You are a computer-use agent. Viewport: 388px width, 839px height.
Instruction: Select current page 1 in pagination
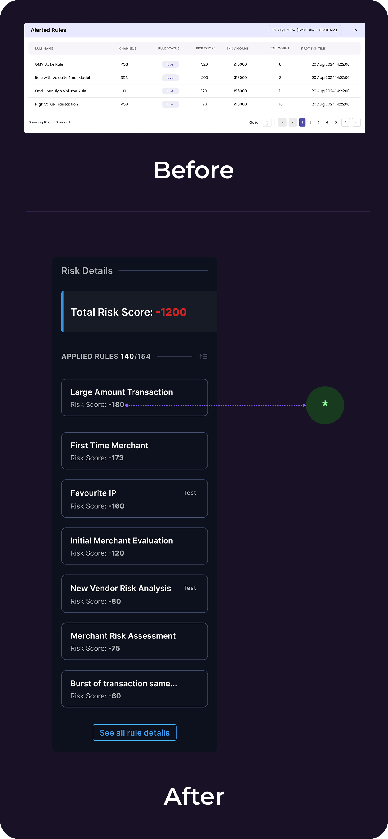pyautogui.click(x=302, y=122)
